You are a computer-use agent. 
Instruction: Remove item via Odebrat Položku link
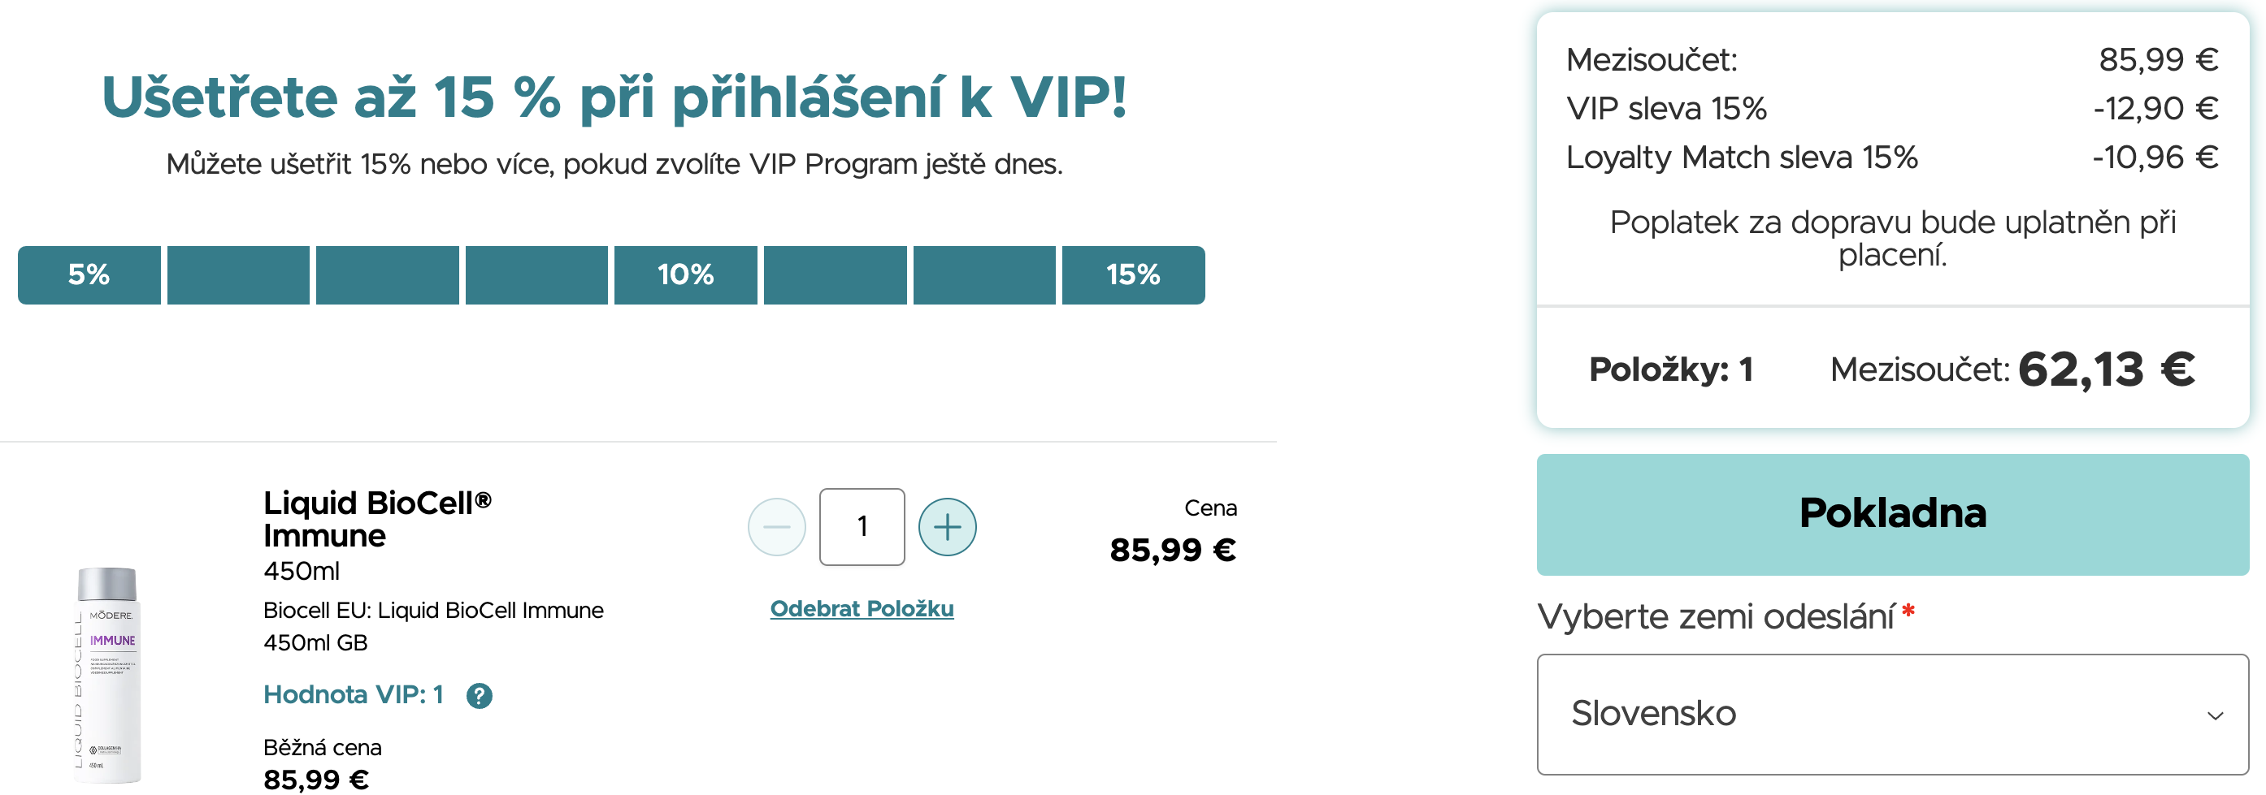click(x=862, y=608)
